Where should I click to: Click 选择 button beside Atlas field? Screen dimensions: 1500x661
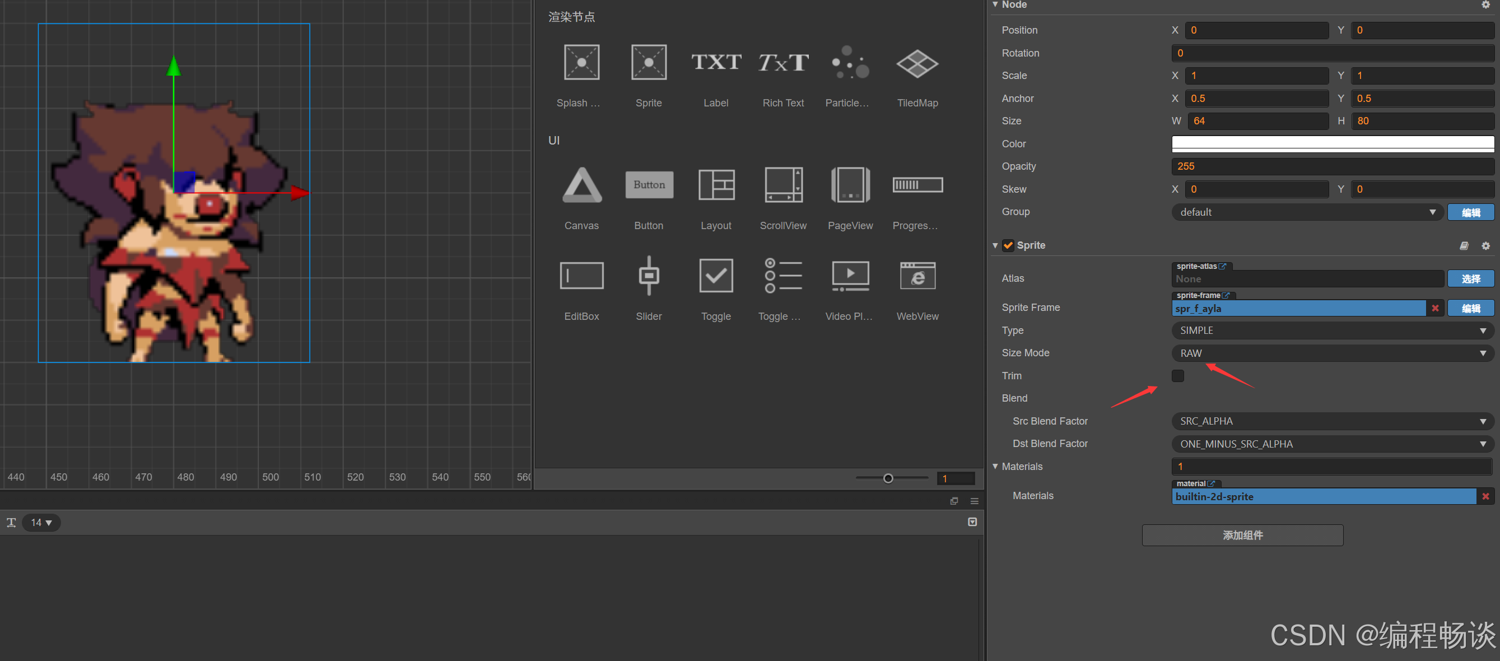point(1470,279)
